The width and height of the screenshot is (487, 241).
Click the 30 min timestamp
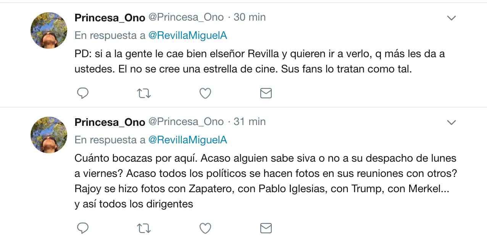[x=250, y=17]
